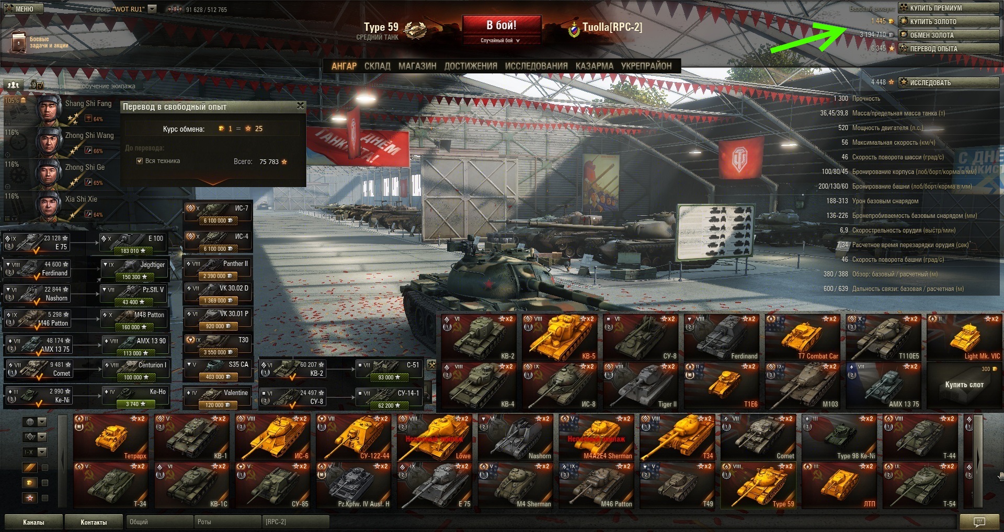1004x532 pixels.
Task: Click the red 'В бой!' button
Action: point(501,30)
